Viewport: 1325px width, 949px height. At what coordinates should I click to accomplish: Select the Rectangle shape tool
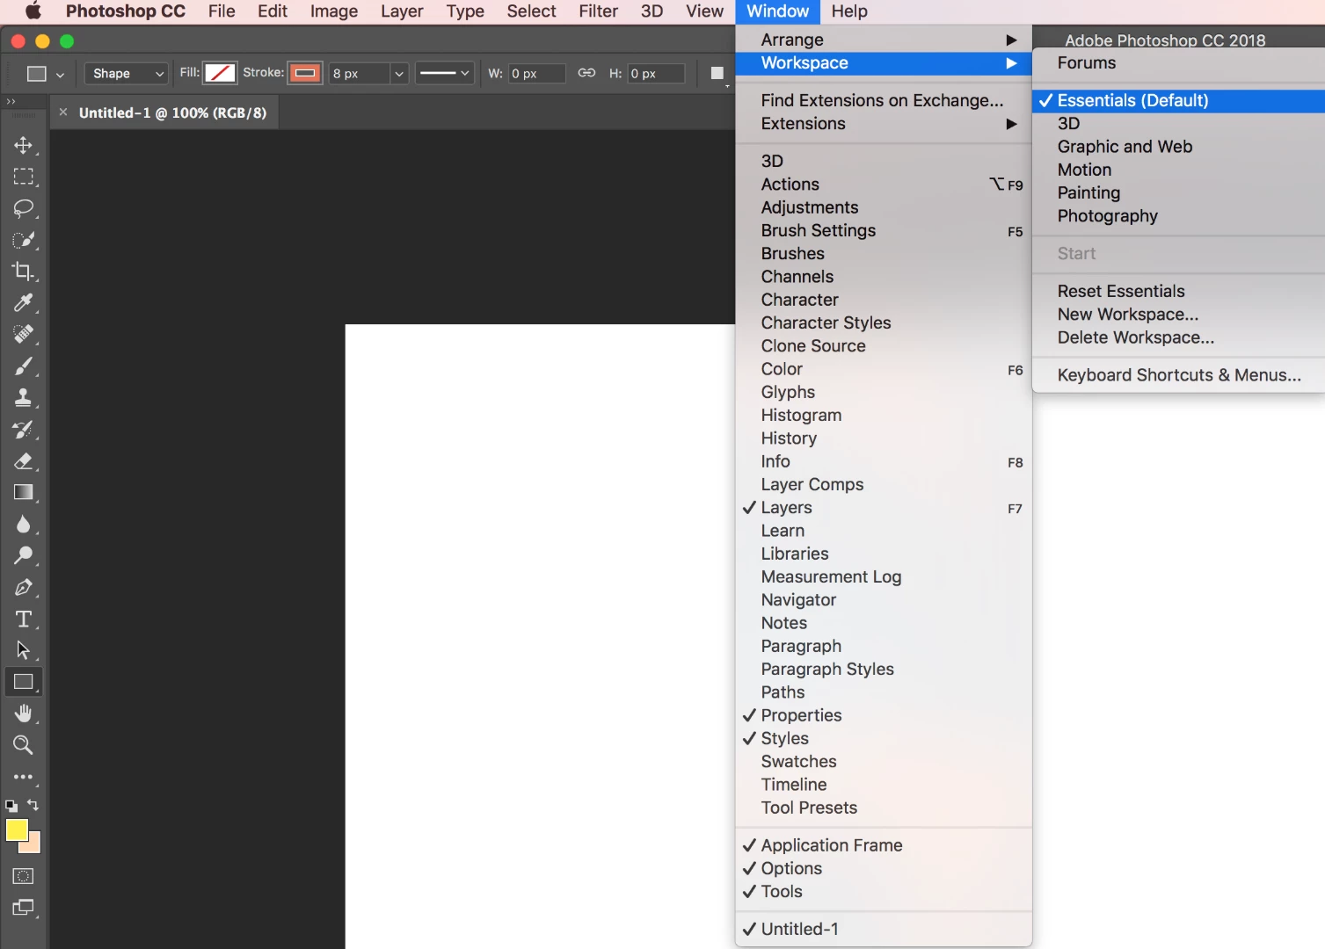pyautogui.click(x=24, y=682)
